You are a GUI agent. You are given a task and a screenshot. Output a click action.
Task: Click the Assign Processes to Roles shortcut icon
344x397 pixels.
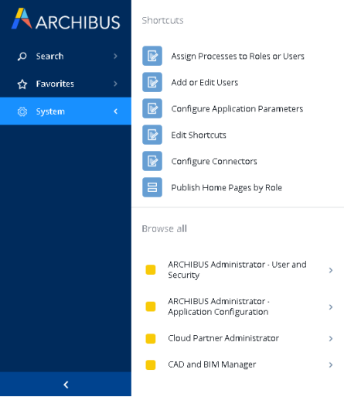pyautogui.click(x=152, y=56)
